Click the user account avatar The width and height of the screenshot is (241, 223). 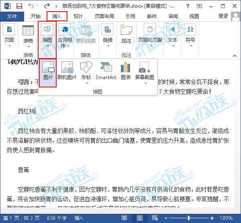click(x=236, y=16)
